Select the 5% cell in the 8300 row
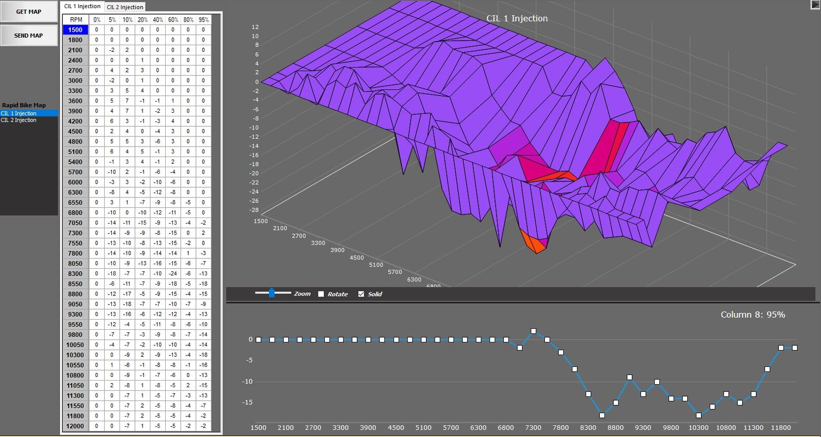 coord(112,273)
